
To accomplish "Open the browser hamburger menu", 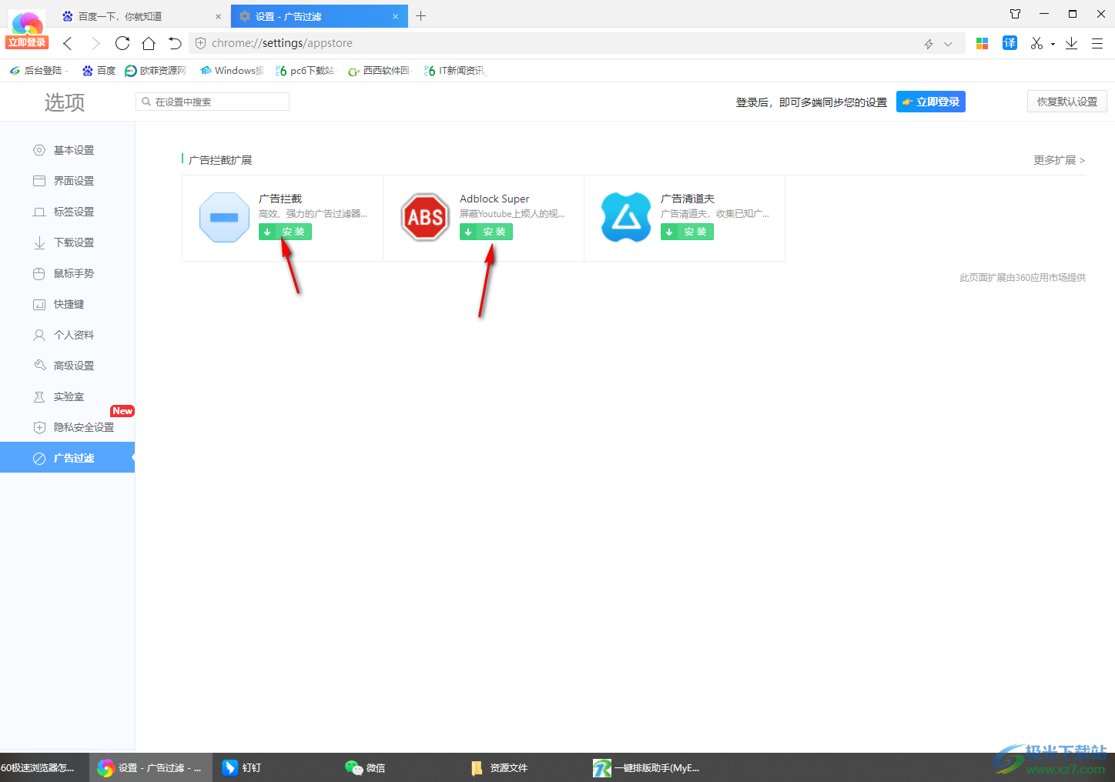I will click(x=1097, y=43).
